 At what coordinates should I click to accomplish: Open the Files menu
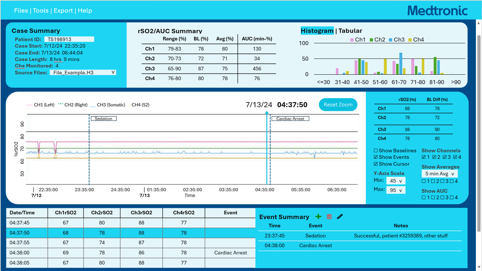tap(21, 10)
